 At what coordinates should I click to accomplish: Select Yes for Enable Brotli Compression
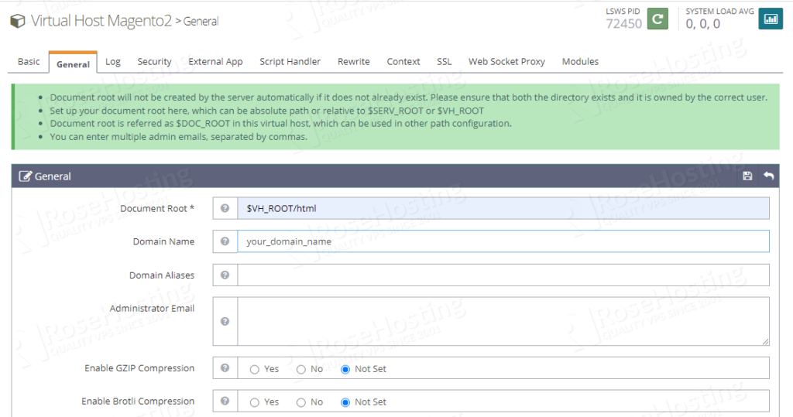pos(255,402)
